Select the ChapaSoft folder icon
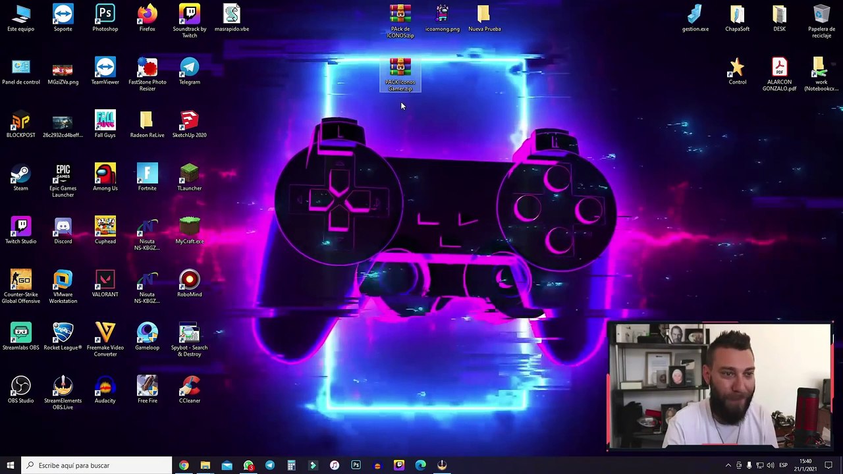Viewport: 843px width, 474px height. [738, 18]
